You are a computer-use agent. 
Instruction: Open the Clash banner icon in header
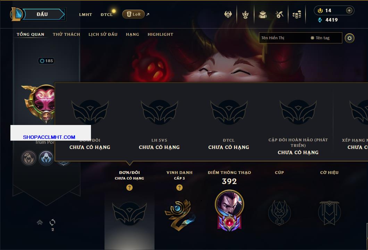pos(228,15)
